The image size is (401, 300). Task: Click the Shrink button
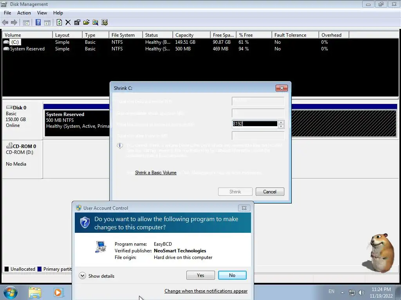click(235, 191)
